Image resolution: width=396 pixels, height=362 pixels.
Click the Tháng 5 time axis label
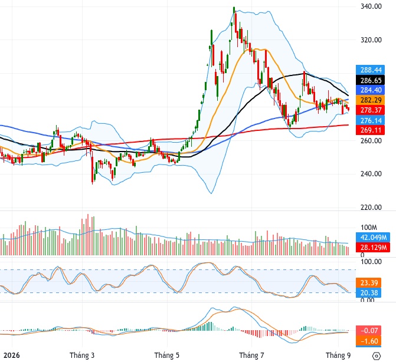(x=167, y=355)
